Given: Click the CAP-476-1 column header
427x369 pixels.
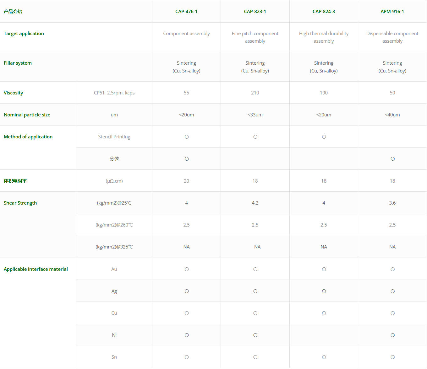Looking at the screenshot, I should pyautogui.click(x=186, y=12).
